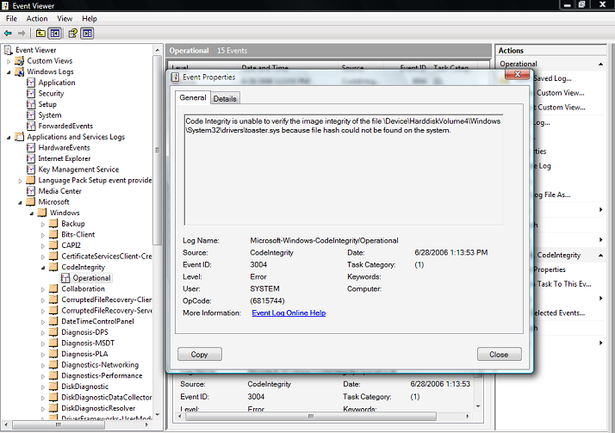Screen dimensions: 615x433
Task: Toggle the show/hide console tree icon
Action: pyautogui.click(x=54, y=34)
